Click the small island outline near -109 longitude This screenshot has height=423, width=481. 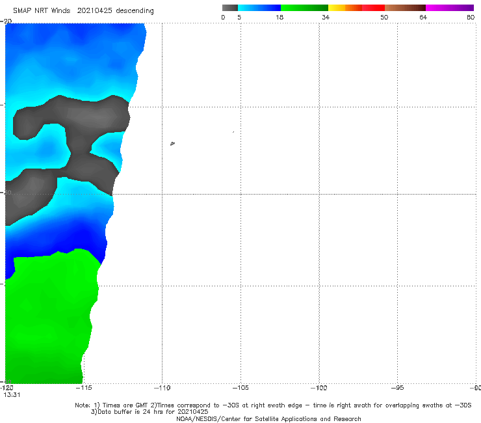(x=172, y=143)
